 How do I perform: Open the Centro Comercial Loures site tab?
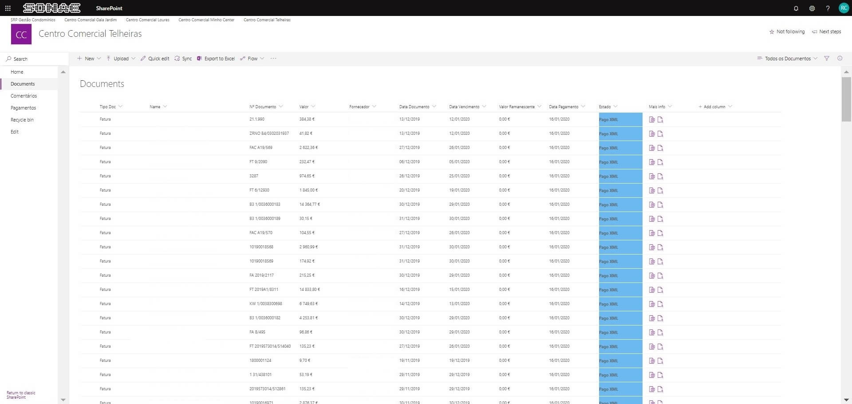(147, 20)
